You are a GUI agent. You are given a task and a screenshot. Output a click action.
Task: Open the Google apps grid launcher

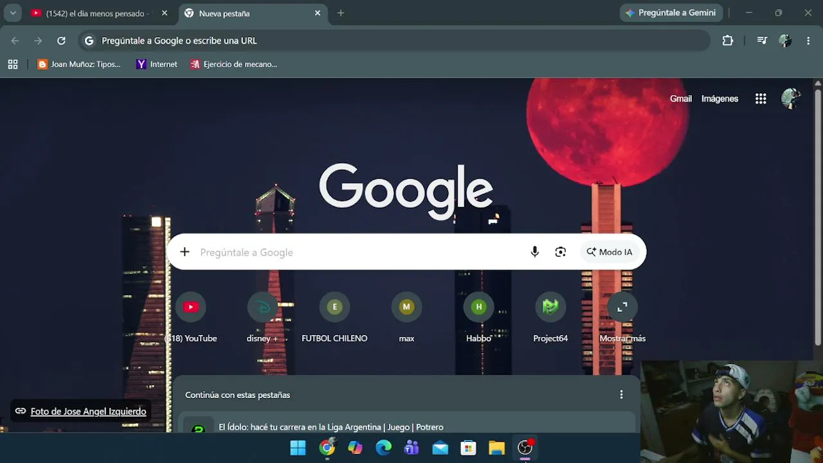point(761,98)
